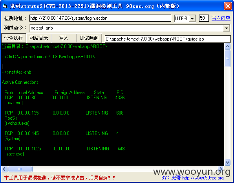This screenshot has height=183, width=234.
Task: Click the horizontal scrollbar thumb
Action: click(20, 169)
